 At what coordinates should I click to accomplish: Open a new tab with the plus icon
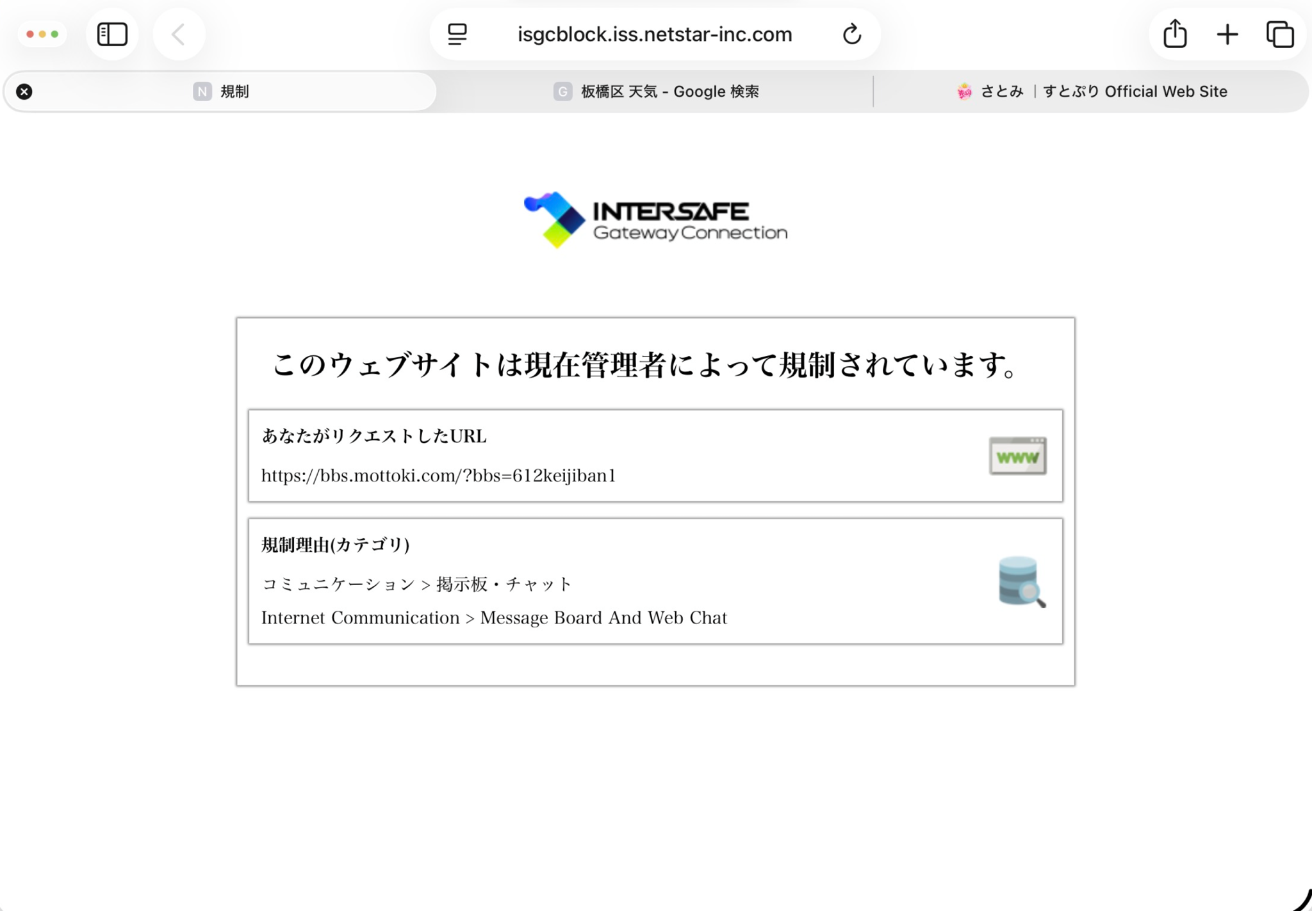coord(1227,34)
